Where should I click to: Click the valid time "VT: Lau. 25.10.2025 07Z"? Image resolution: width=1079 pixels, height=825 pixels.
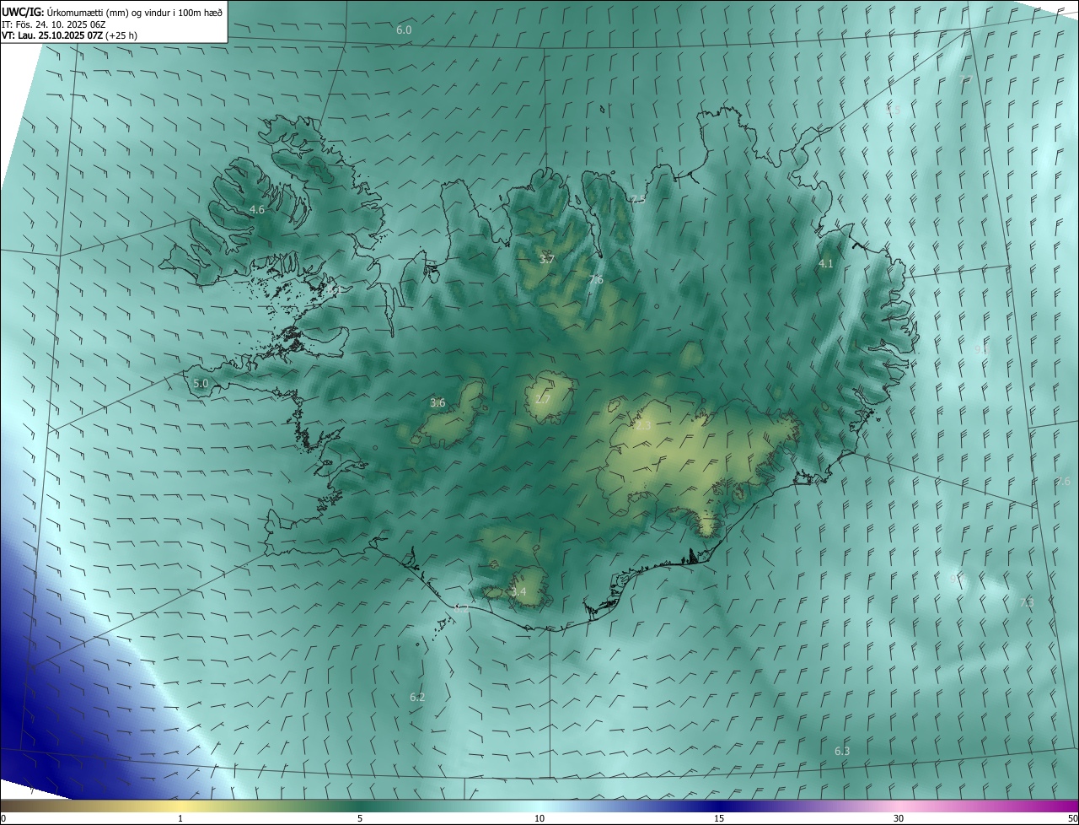54,36
